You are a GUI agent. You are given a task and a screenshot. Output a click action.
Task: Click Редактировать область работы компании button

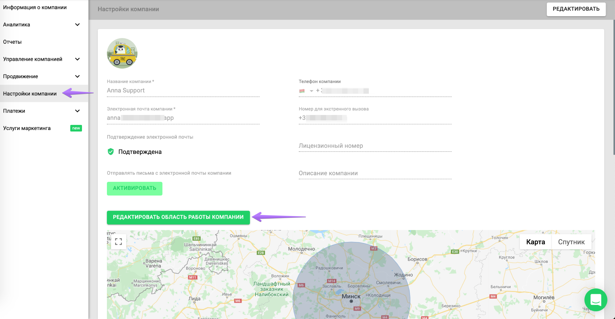(178, 217)
